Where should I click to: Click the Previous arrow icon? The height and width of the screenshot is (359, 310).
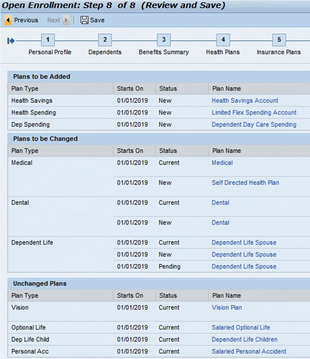click(x=8, y=20)
